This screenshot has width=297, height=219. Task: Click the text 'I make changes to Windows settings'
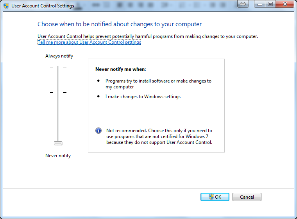[x=143, y=97]
